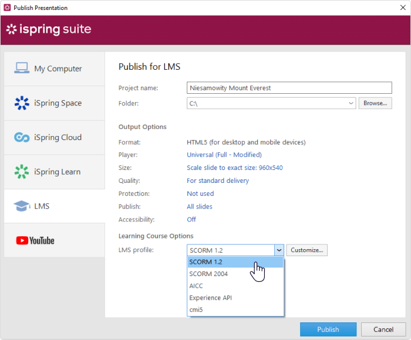Screen dimensions: 411x340
Task: Click the iSpring Cloud icon
Action: pos(22,137)
